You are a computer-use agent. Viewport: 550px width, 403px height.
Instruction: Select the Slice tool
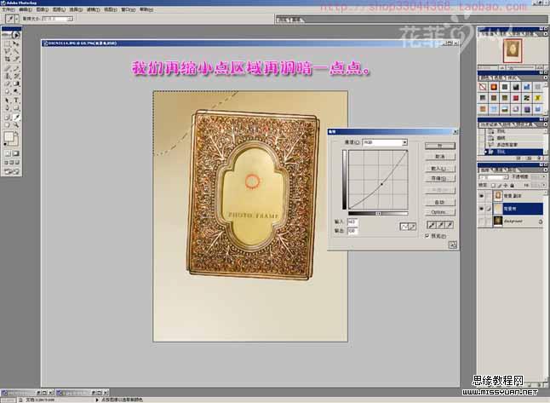click(x=16, y=59)
